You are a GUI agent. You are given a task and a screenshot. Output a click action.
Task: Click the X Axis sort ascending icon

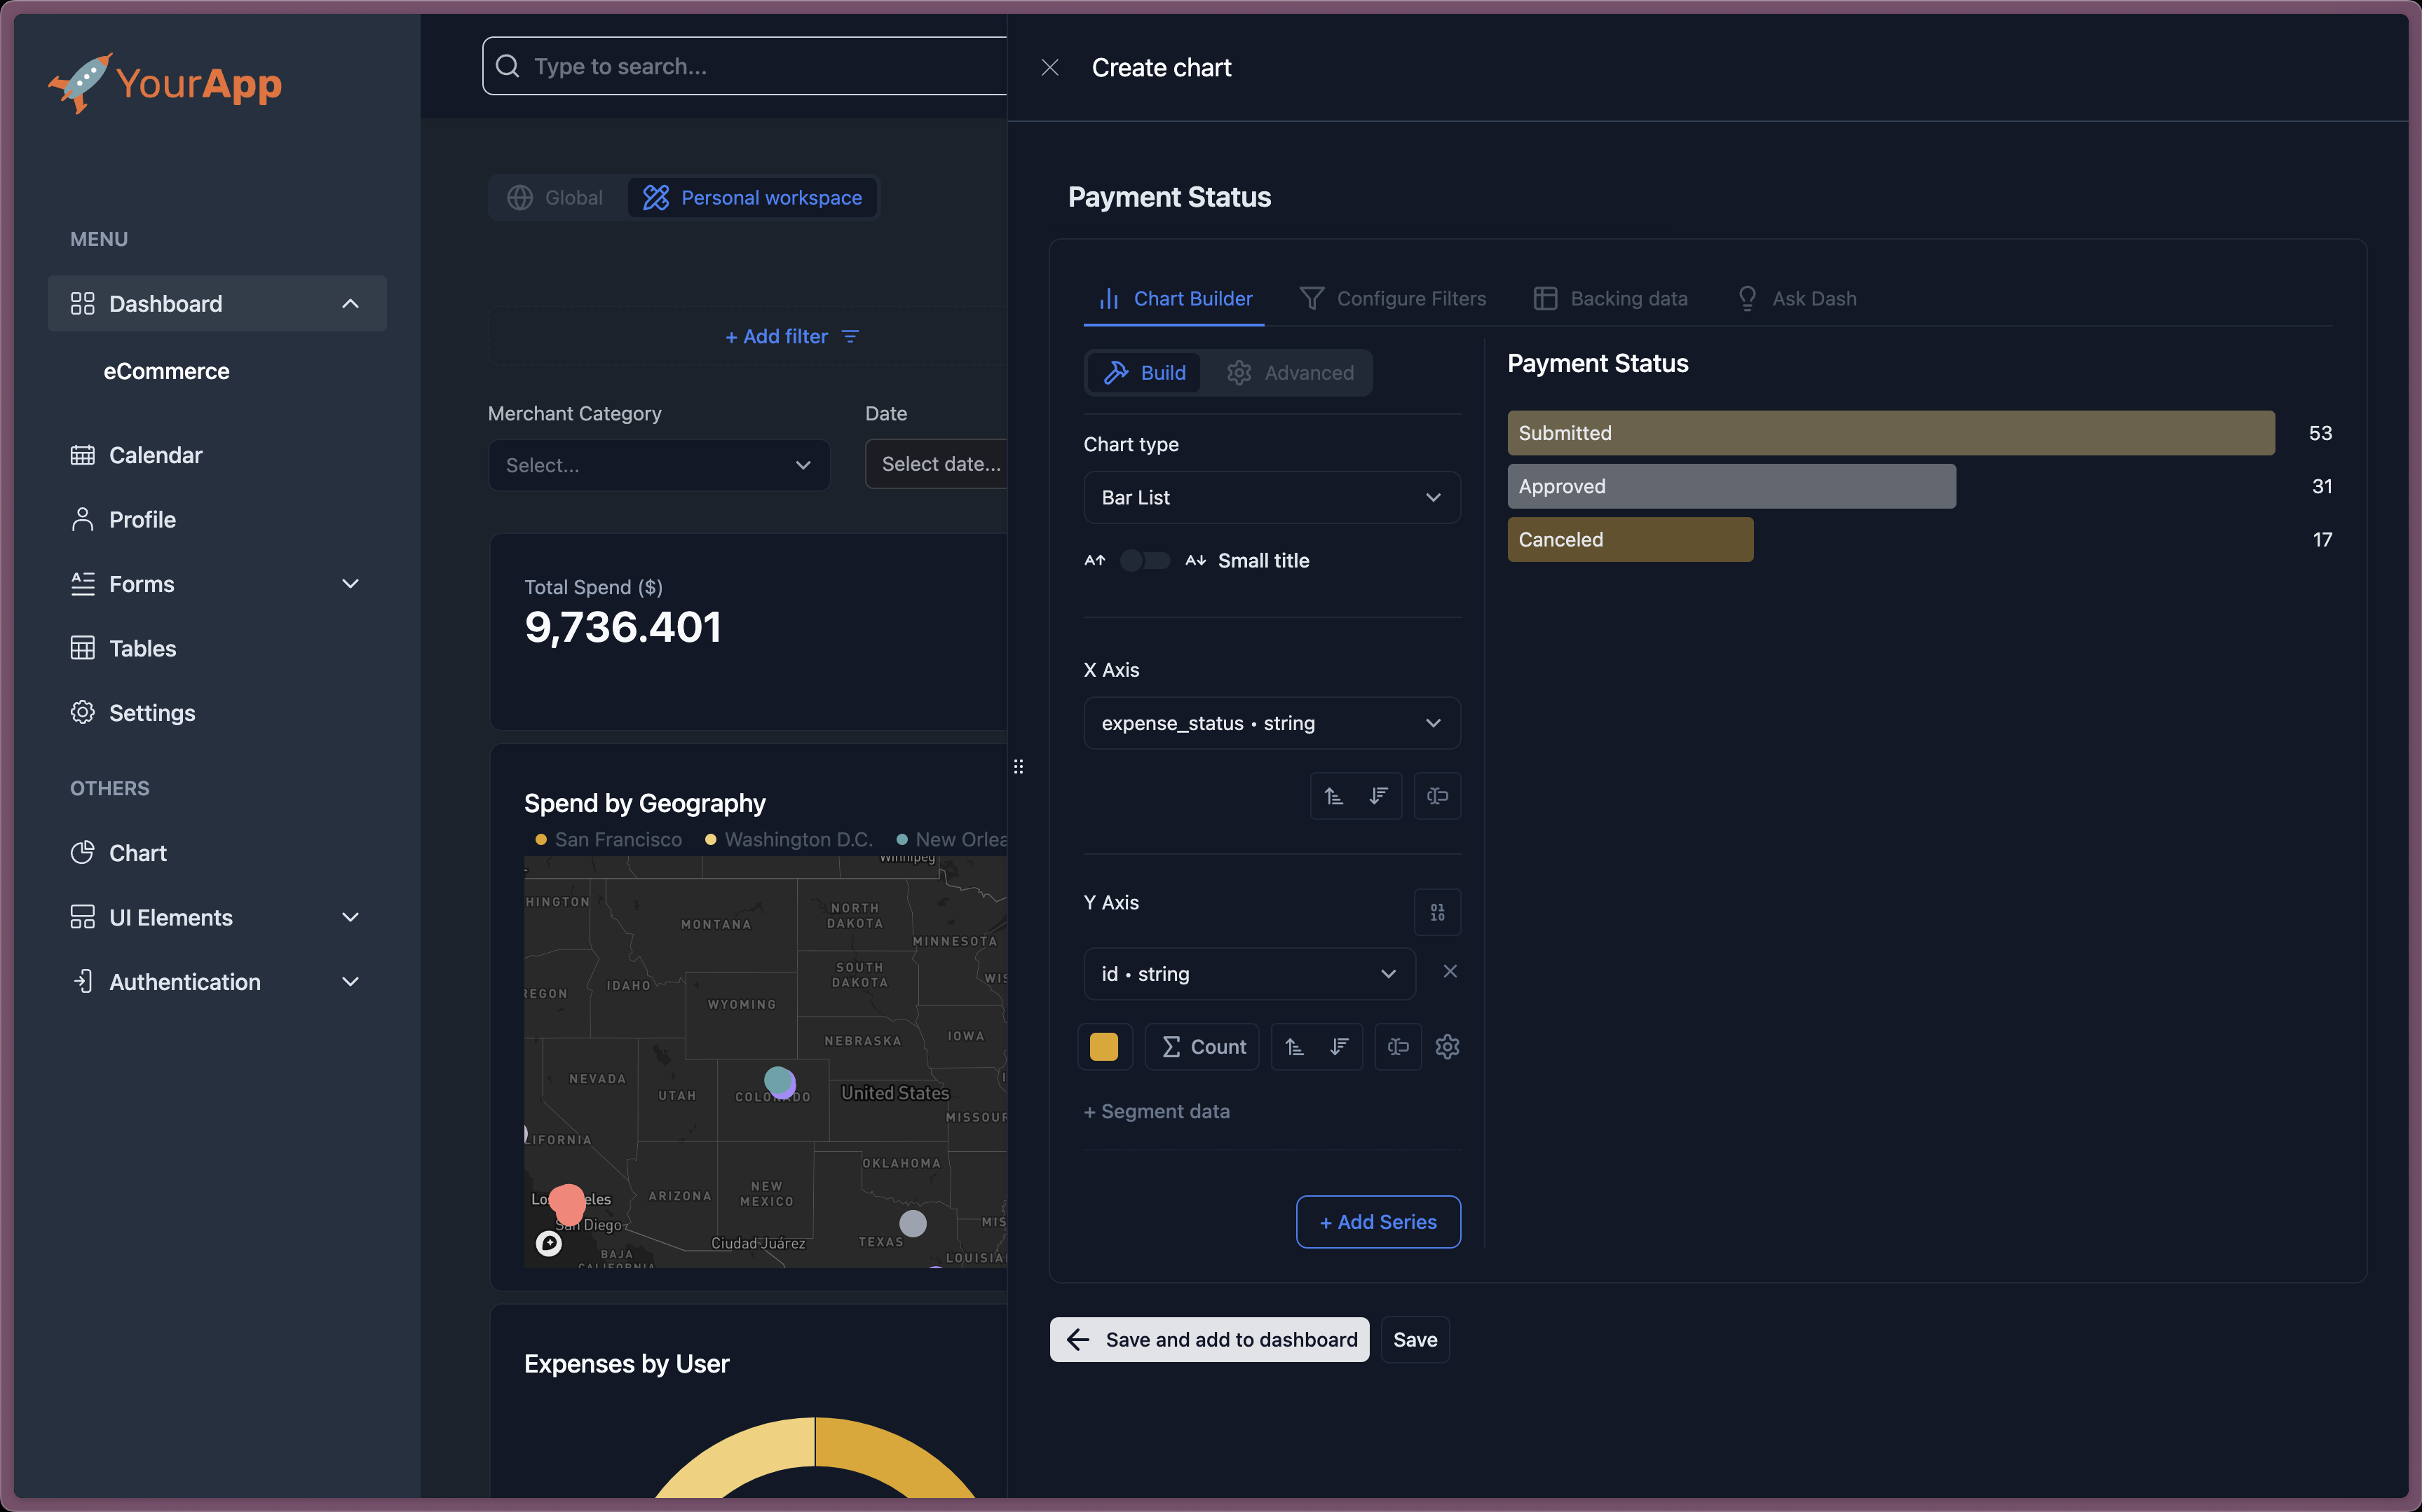1333,796
